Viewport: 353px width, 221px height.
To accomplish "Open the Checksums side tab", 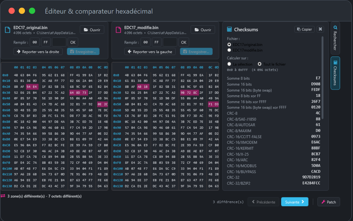I will tap(335, 73).
